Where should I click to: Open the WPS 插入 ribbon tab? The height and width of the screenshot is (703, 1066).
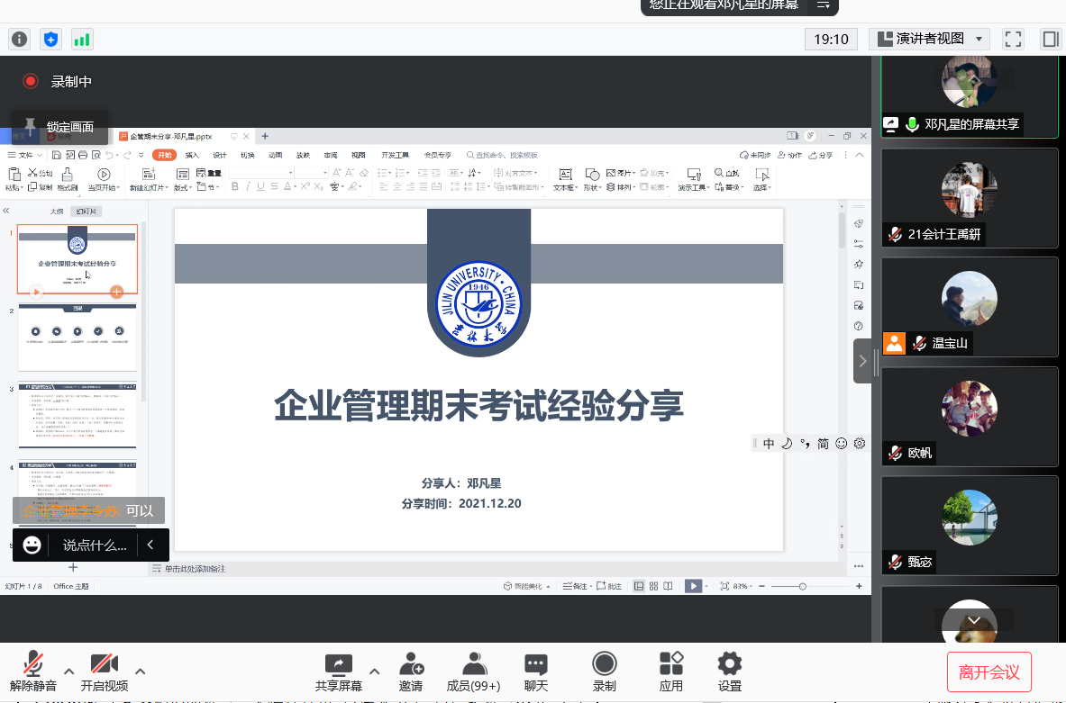[193, 155]
